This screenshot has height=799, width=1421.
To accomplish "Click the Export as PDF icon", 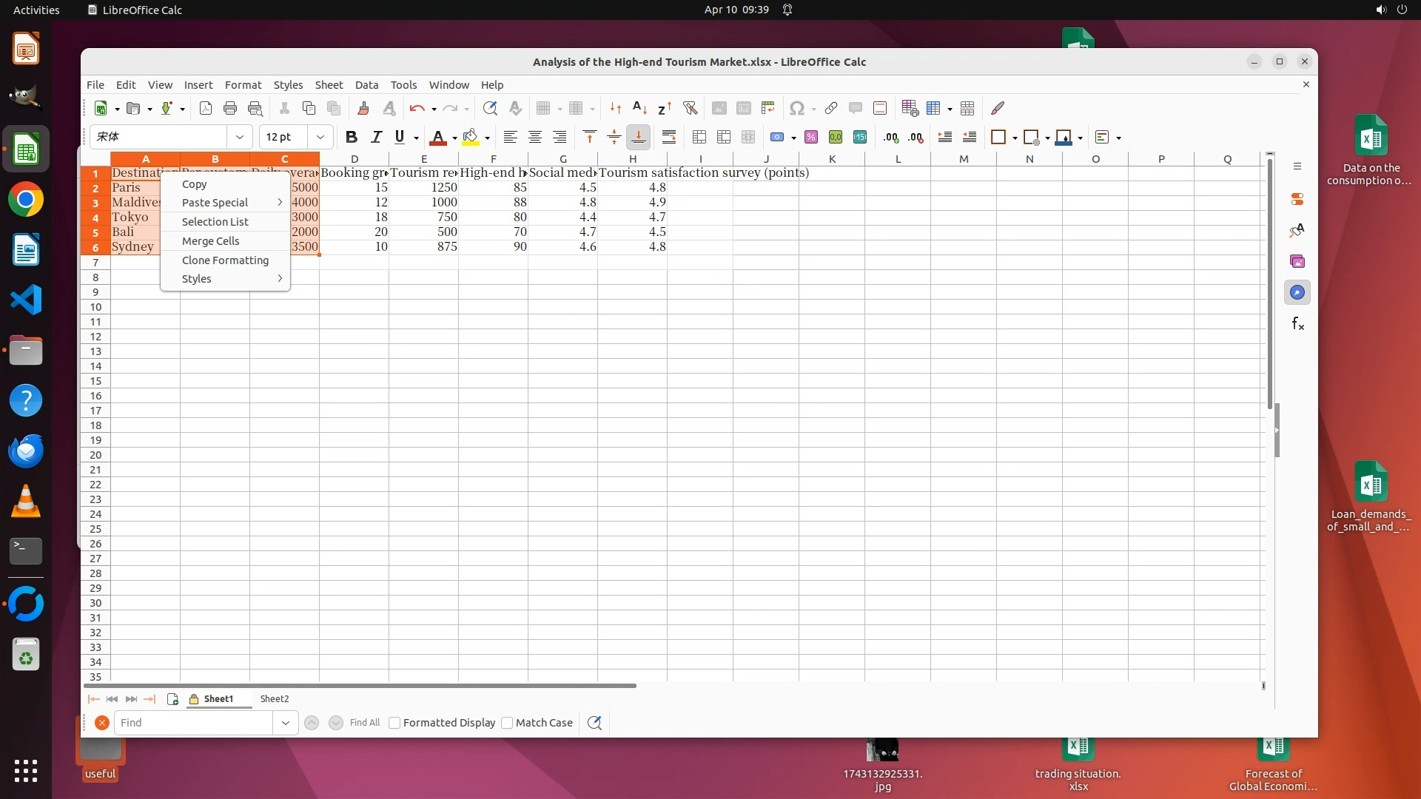I will point(206,108).
